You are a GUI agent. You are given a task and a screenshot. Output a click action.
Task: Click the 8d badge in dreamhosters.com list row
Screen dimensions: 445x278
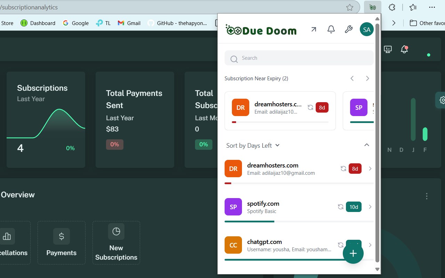[355, 169]
